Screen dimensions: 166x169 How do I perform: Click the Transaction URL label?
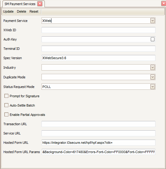(x=15, y=124)
